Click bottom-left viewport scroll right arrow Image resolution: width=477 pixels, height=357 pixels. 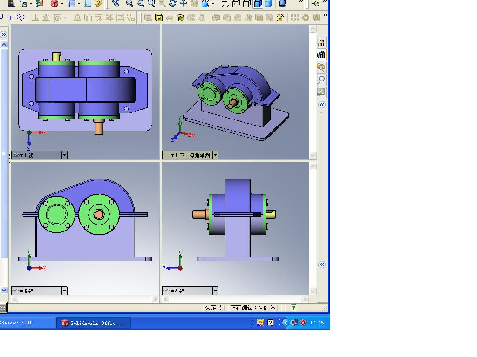(155, 299)
